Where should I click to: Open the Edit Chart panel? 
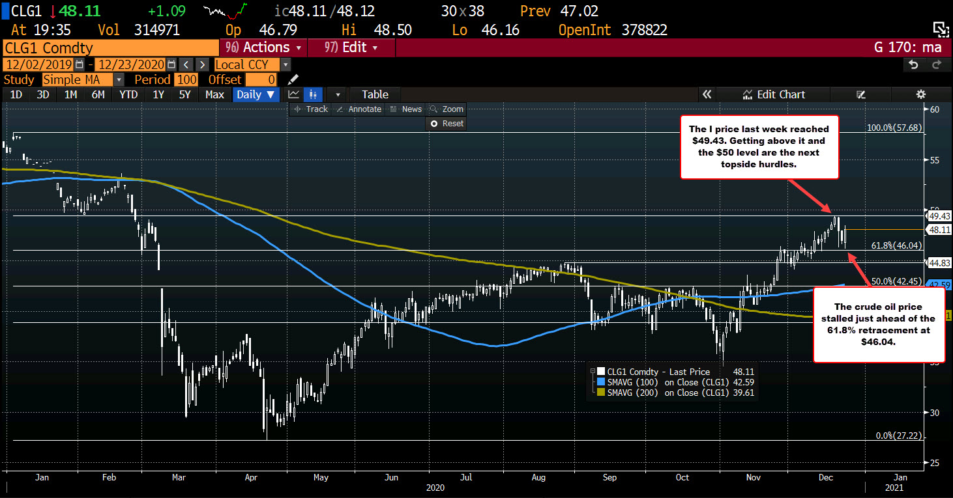pyautogui.click(x=774, y=94)
